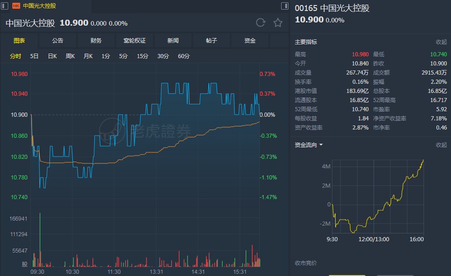Click the 市净率 value 0.46
451x276 pixels.
pos(441,128)
